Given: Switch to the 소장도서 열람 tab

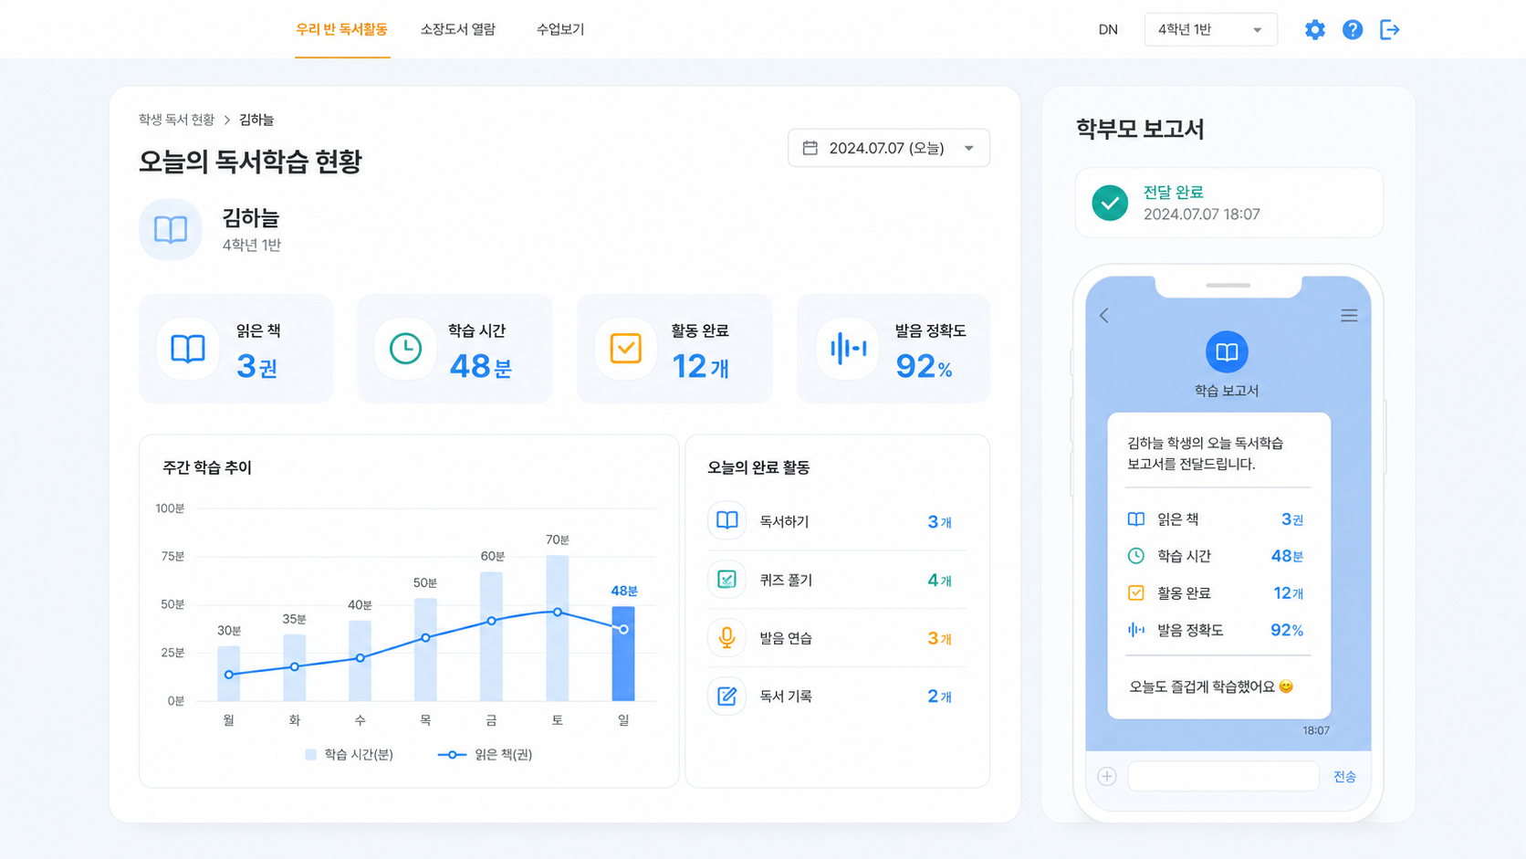Looking at the screenshot, I should pos(458,29).
